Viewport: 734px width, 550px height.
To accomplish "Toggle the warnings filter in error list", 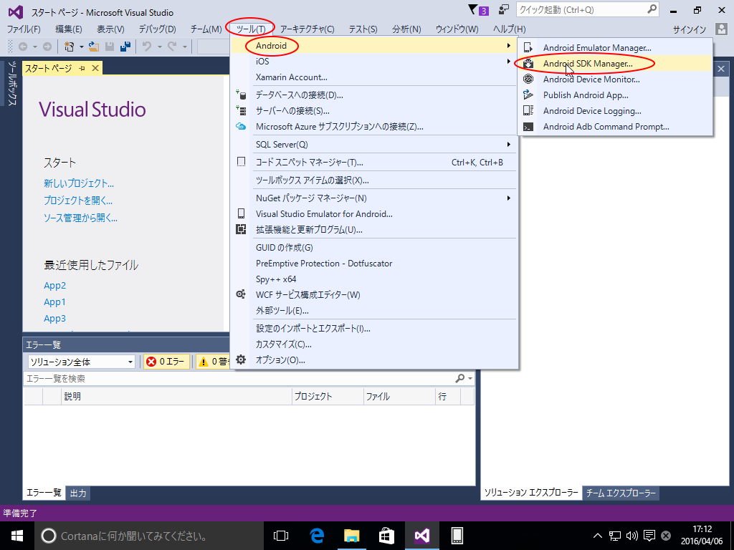I will (x=213, y=362).
